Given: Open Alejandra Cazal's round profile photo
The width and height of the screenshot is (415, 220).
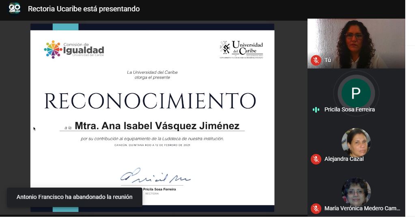Looking at the screenshot, I should (356, 142).
